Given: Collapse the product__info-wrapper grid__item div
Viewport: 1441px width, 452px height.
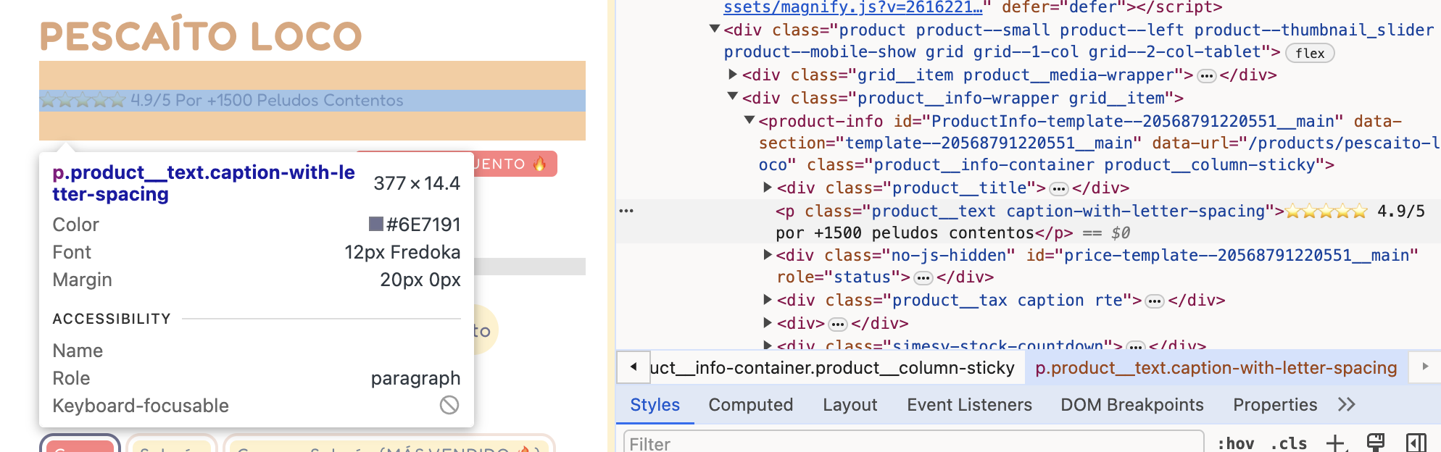Looking at the screenshot, I should [x=733, y=97].
